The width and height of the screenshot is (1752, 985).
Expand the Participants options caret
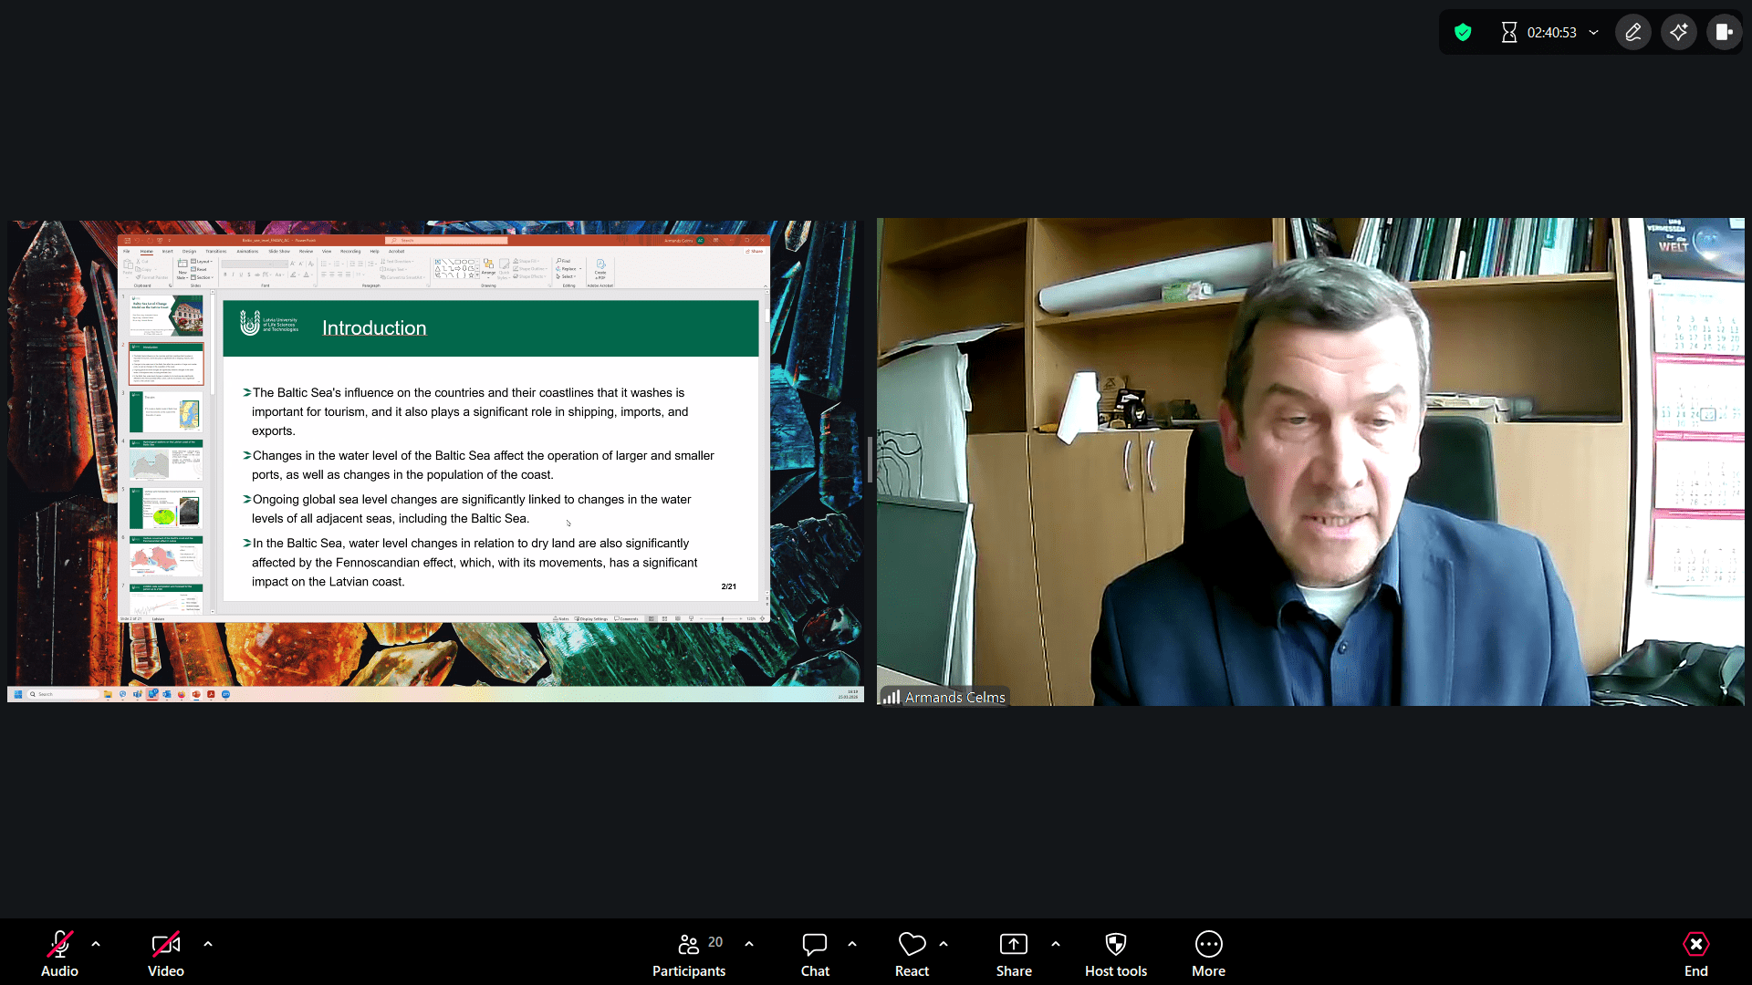(749, 944)
